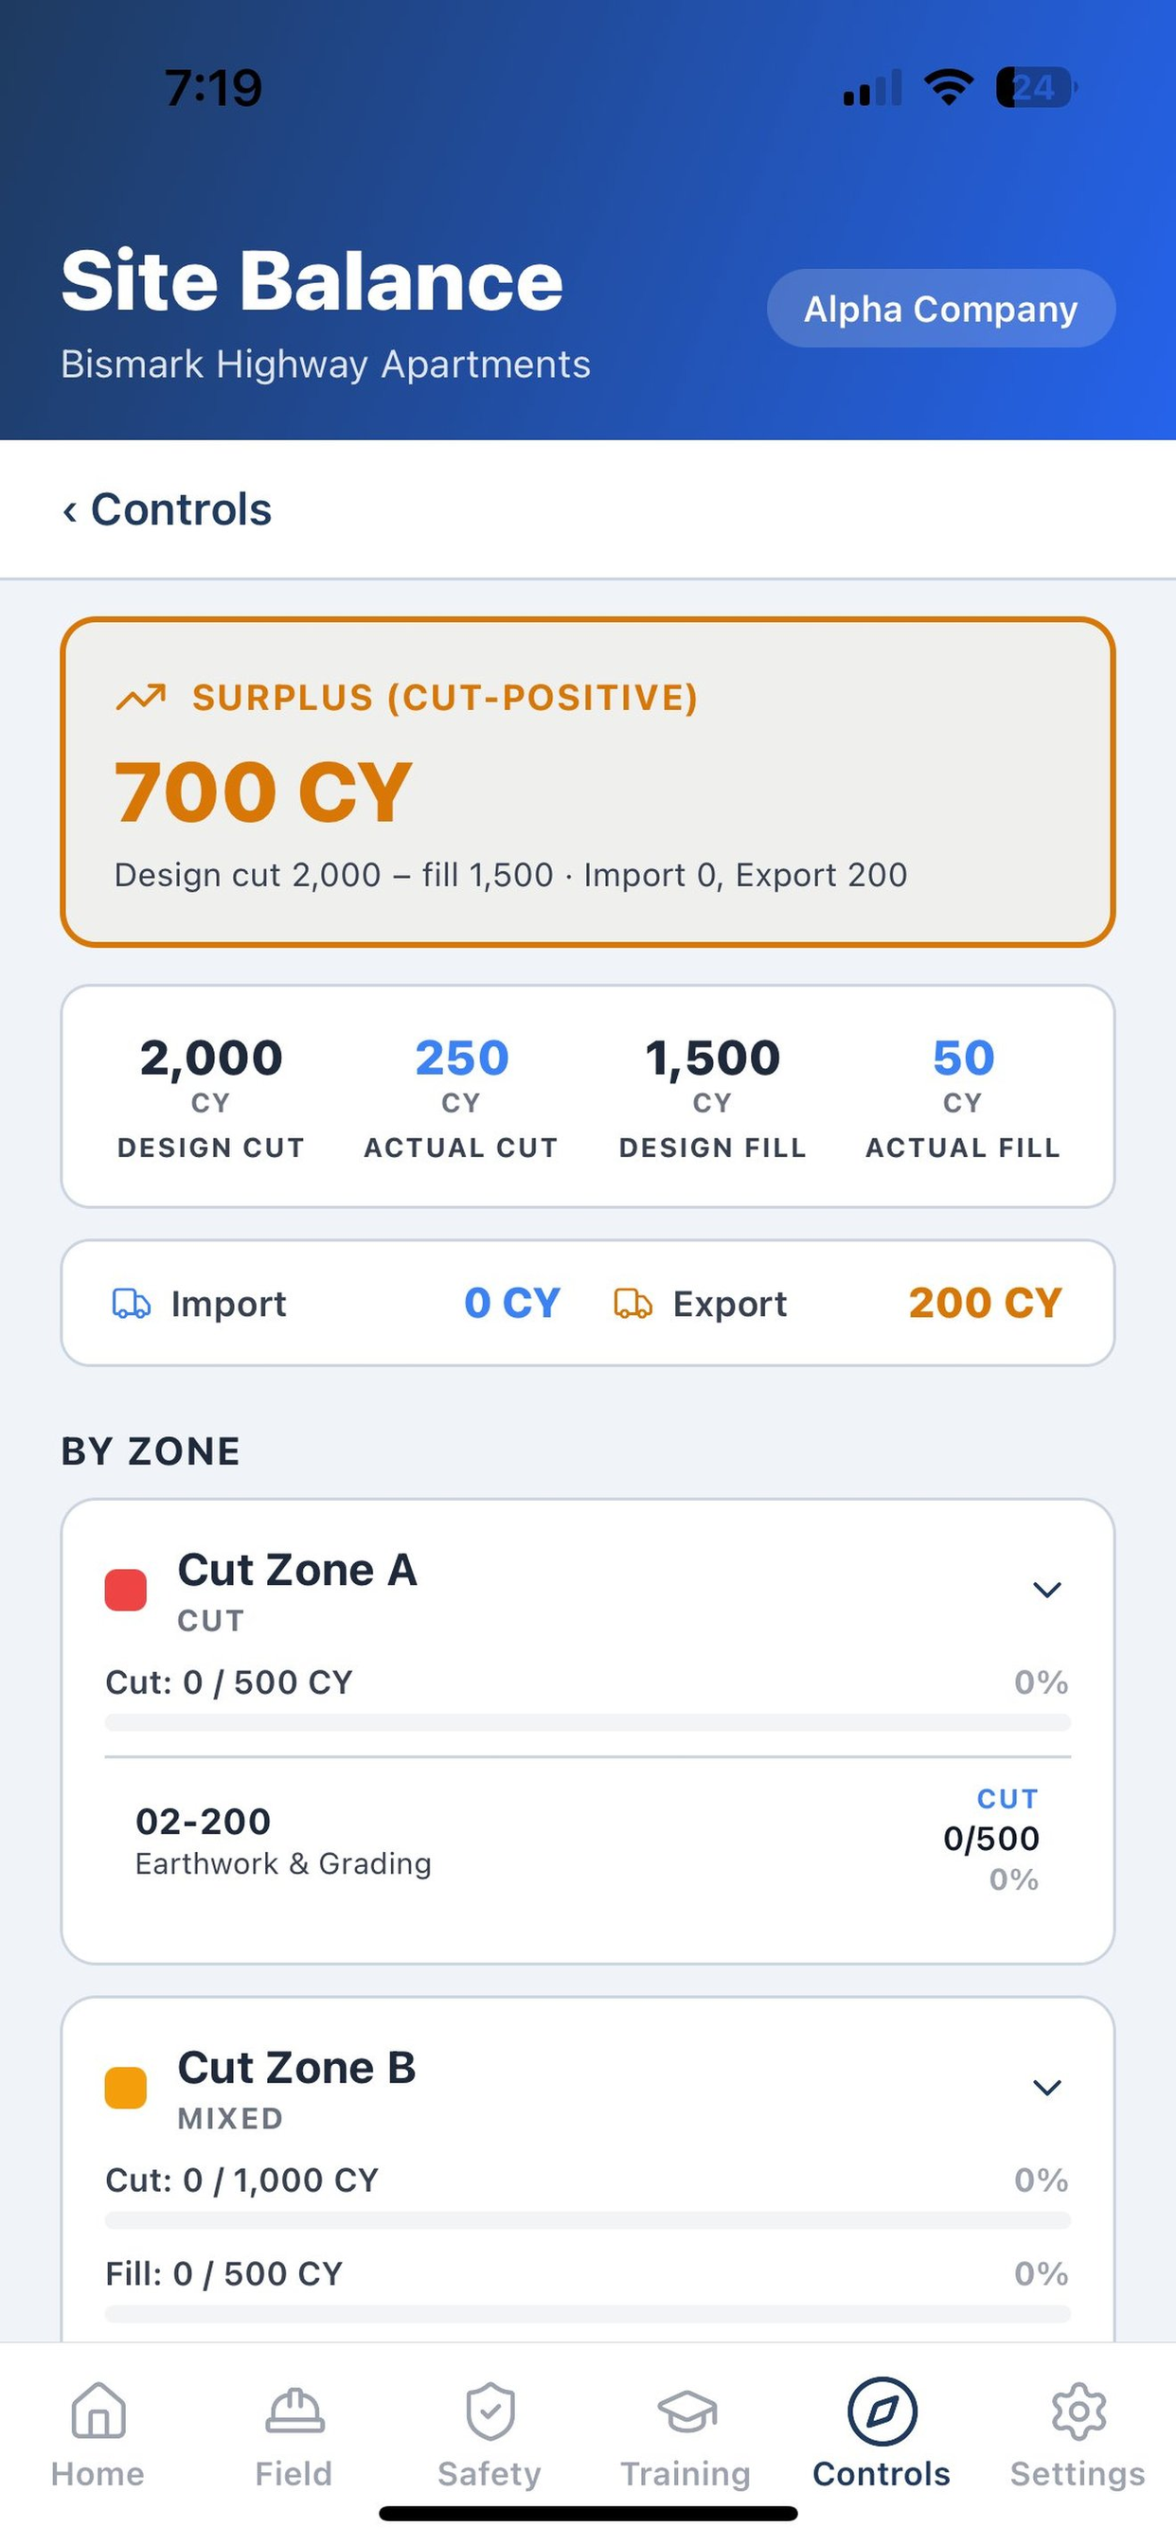Tap the Export truck icon
1176x2545 pixels.
tap(633, 1303)
